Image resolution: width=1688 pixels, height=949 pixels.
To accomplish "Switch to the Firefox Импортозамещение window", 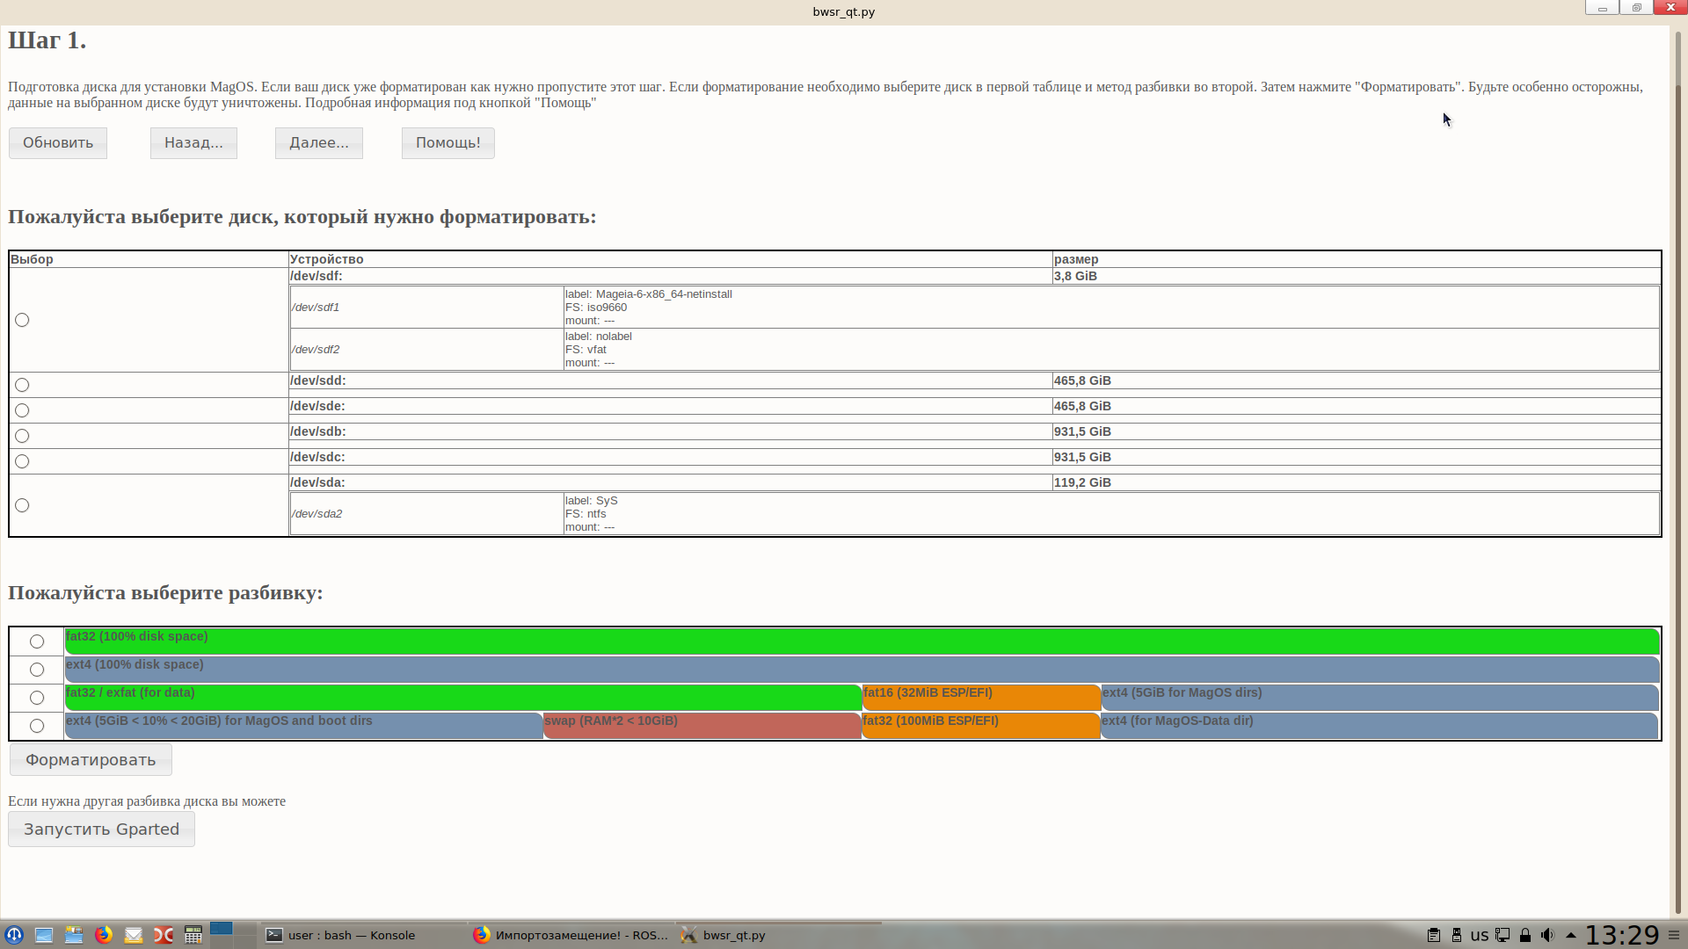I will 571,935.
